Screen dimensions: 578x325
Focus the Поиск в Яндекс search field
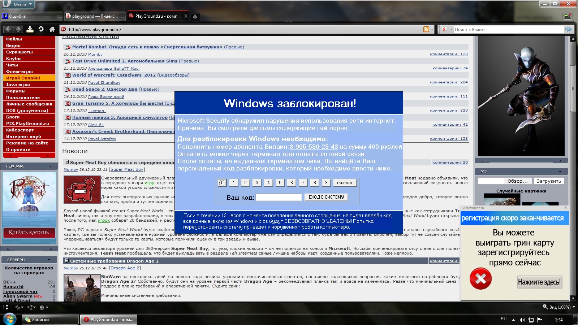coord(508,30)
